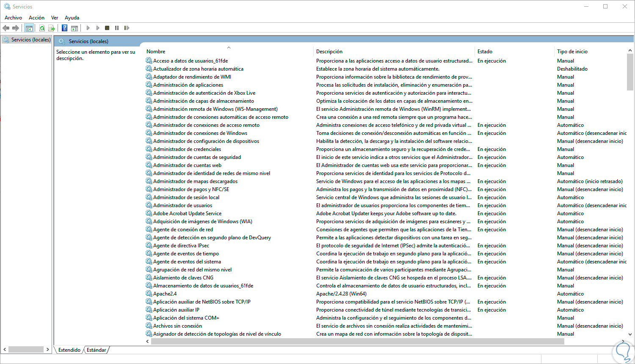Click the gear icon of Adobe Acrobat Update Service
The width and height of the screenshot is (635, 364).
[149, 213]
